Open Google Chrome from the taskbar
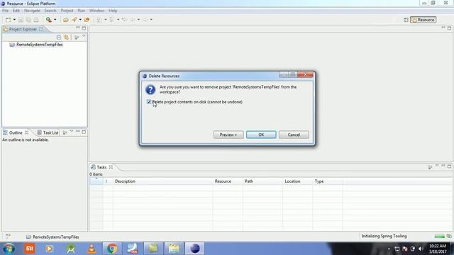Viewport: 454px width, 255px height. pyautogui.click(x=112, y=249)
